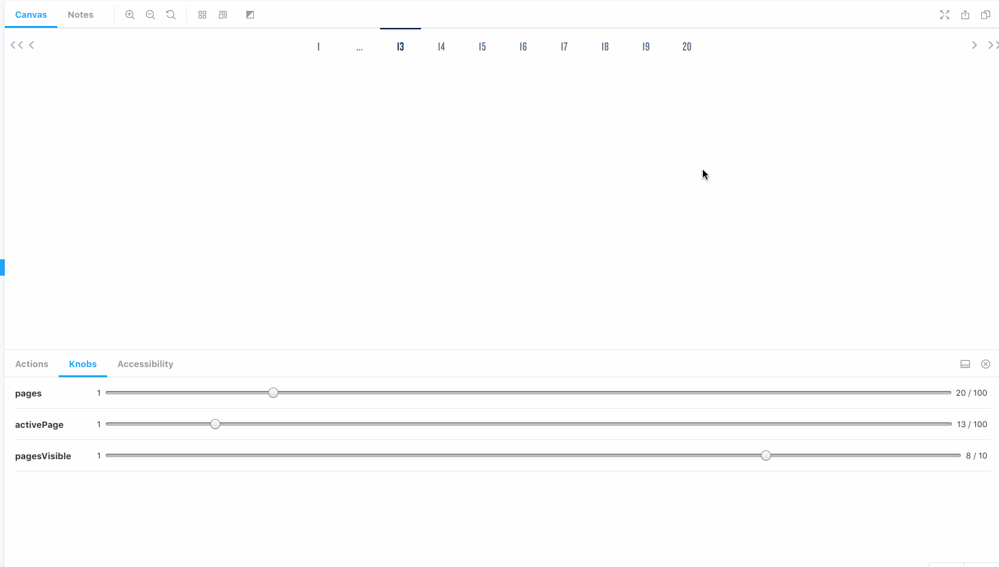Adjust the activePage slider handle

215,424
